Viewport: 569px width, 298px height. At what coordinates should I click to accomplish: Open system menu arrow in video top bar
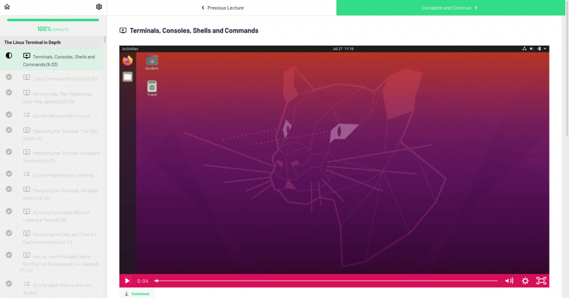point(545,48)
